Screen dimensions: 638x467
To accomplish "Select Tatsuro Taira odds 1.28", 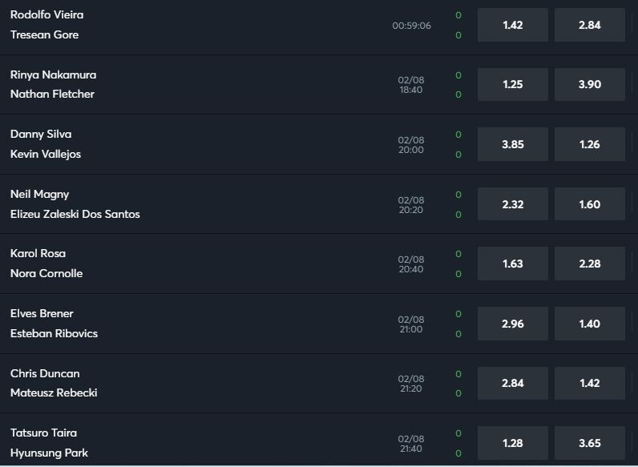I will [513, 443].
